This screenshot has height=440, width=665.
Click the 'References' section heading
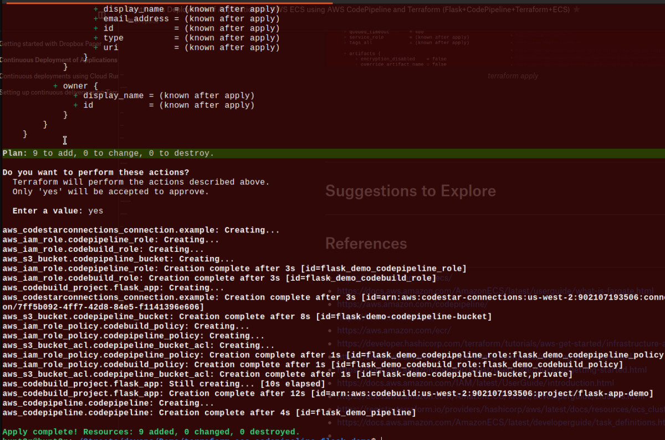pos(366,244)
